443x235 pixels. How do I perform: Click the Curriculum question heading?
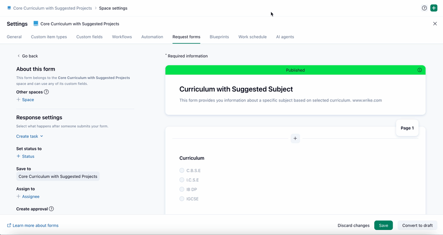click(x=192, y=158)
